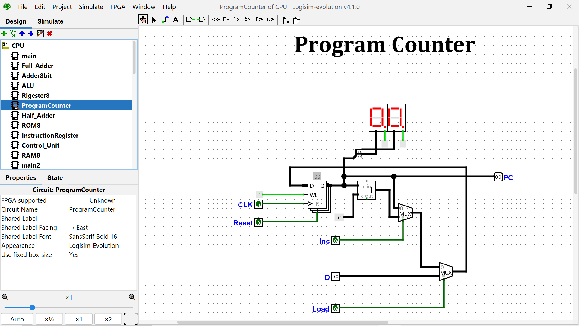Open Shared Label Facing East dropdown

coord(103,228)
